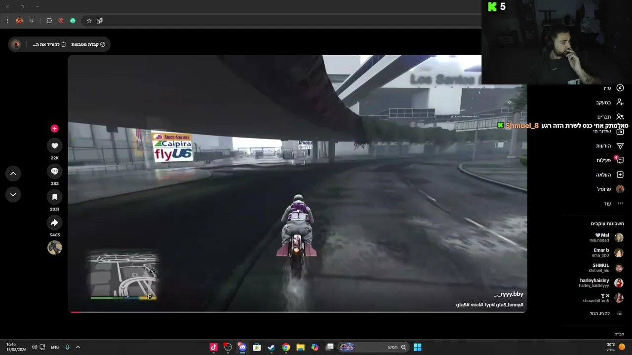Open the 'סייר' Explore page
Screen dimensions: 632x355
click(613, 88)
